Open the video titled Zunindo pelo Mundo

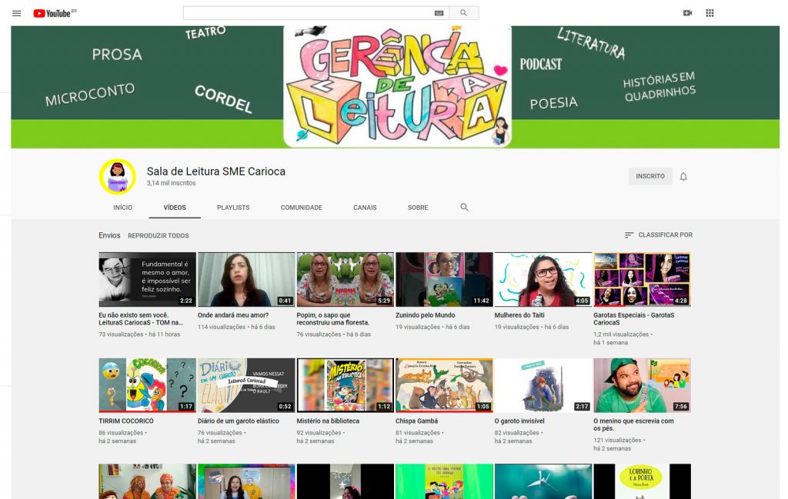pos(425,315)
